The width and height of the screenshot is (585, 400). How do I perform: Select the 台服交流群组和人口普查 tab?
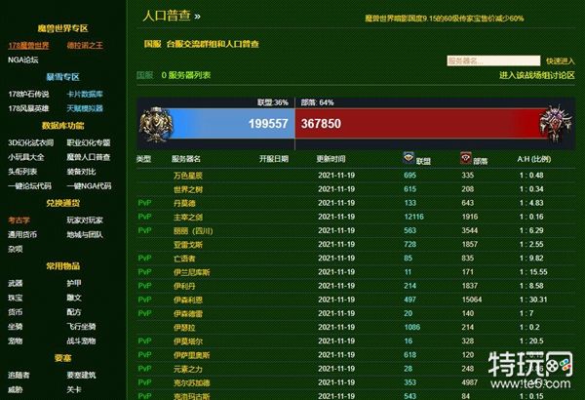213,44
